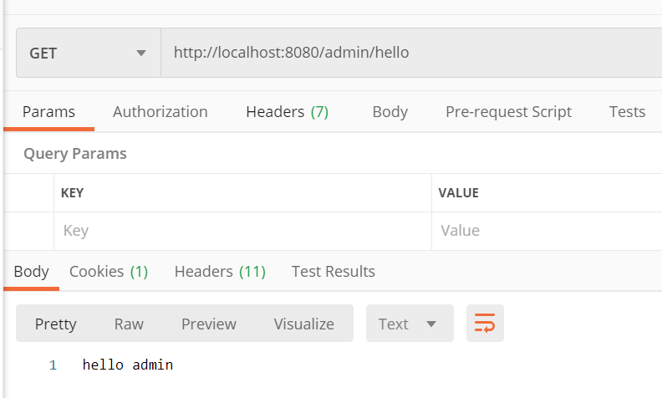The image size is (662, 398).
Task: Choose the Preview response view
Action: tap(209, 324)
